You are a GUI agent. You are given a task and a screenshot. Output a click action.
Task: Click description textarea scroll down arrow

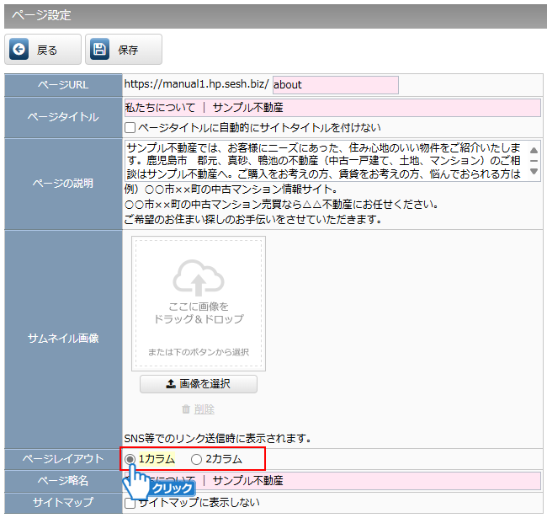534,172
